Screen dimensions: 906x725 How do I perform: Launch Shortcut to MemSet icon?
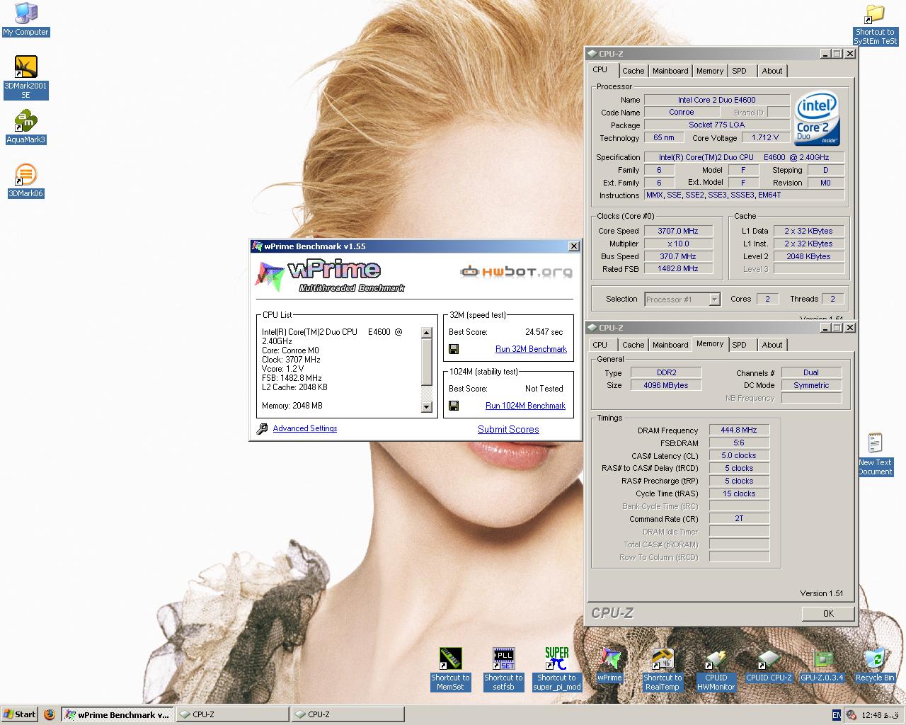click(450, 669)
